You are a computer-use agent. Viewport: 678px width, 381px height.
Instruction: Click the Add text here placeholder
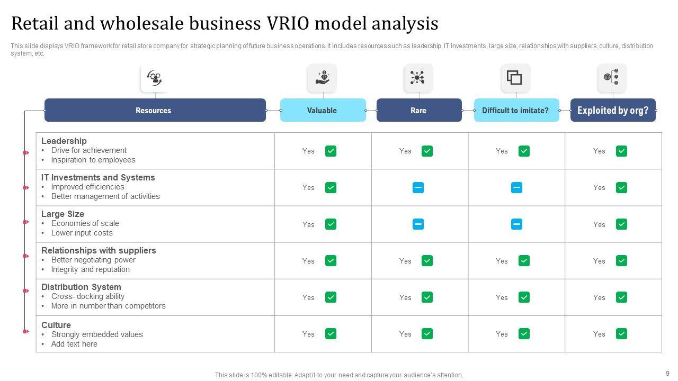pos(74,344)
